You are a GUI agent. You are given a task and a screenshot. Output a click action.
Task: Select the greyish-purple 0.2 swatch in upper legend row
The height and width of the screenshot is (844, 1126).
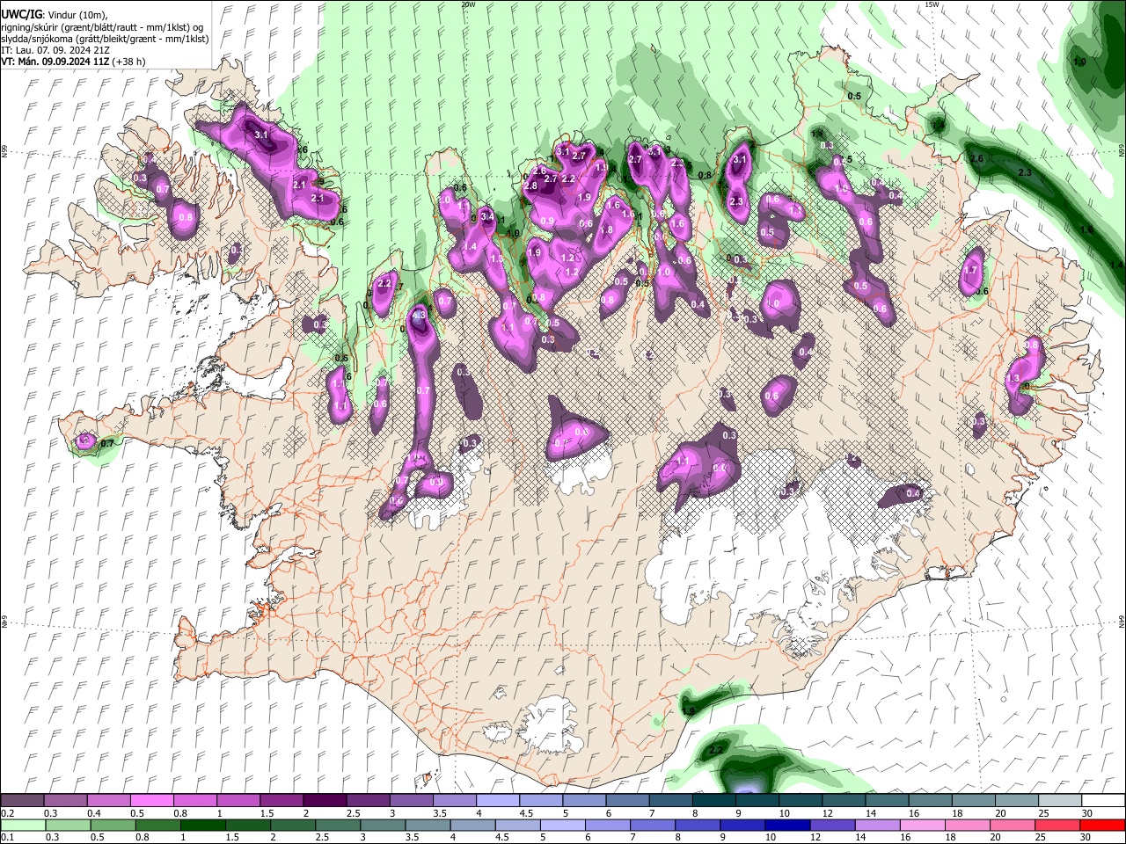click(22, 801)
